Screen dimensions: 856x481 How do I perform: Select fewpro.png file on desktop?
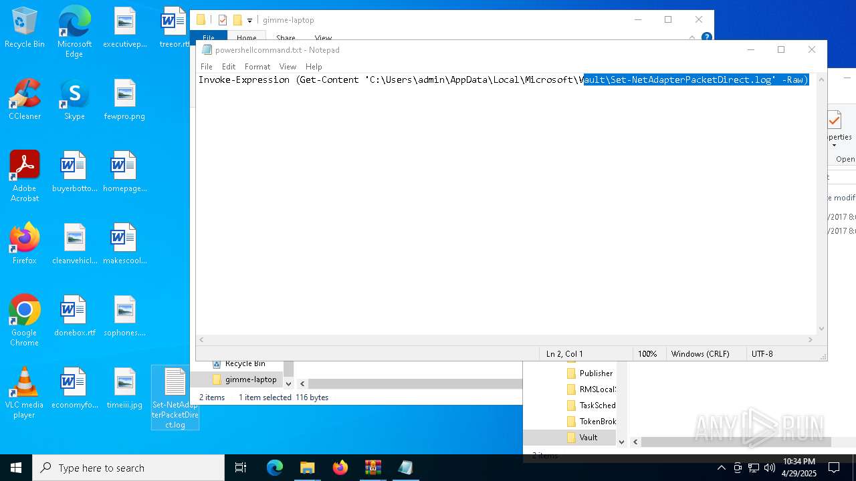tap(124, 100)
